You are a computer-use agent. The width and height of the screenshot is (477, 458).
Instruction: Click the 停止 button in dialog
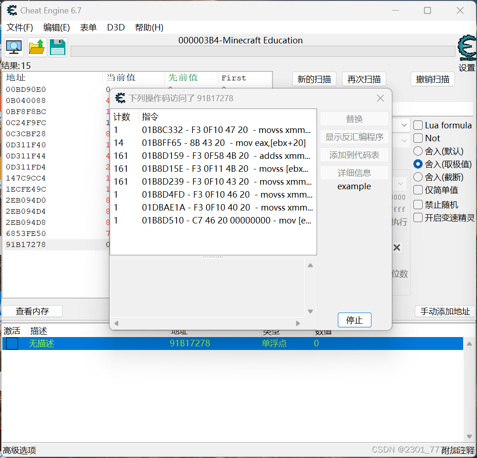354,320
